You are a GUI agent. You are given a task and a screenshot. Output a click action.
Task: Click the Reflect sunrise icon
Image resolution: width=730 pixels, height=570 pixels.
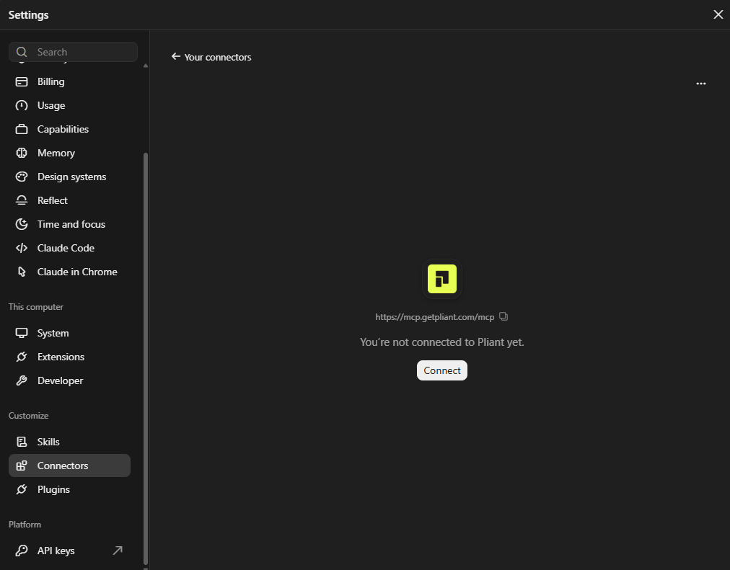(x=22, y=200)
